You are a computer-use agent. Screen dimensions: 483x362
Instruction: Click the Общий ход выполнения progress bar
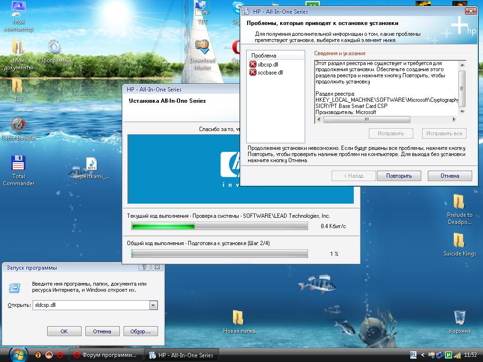click(219, 254)
